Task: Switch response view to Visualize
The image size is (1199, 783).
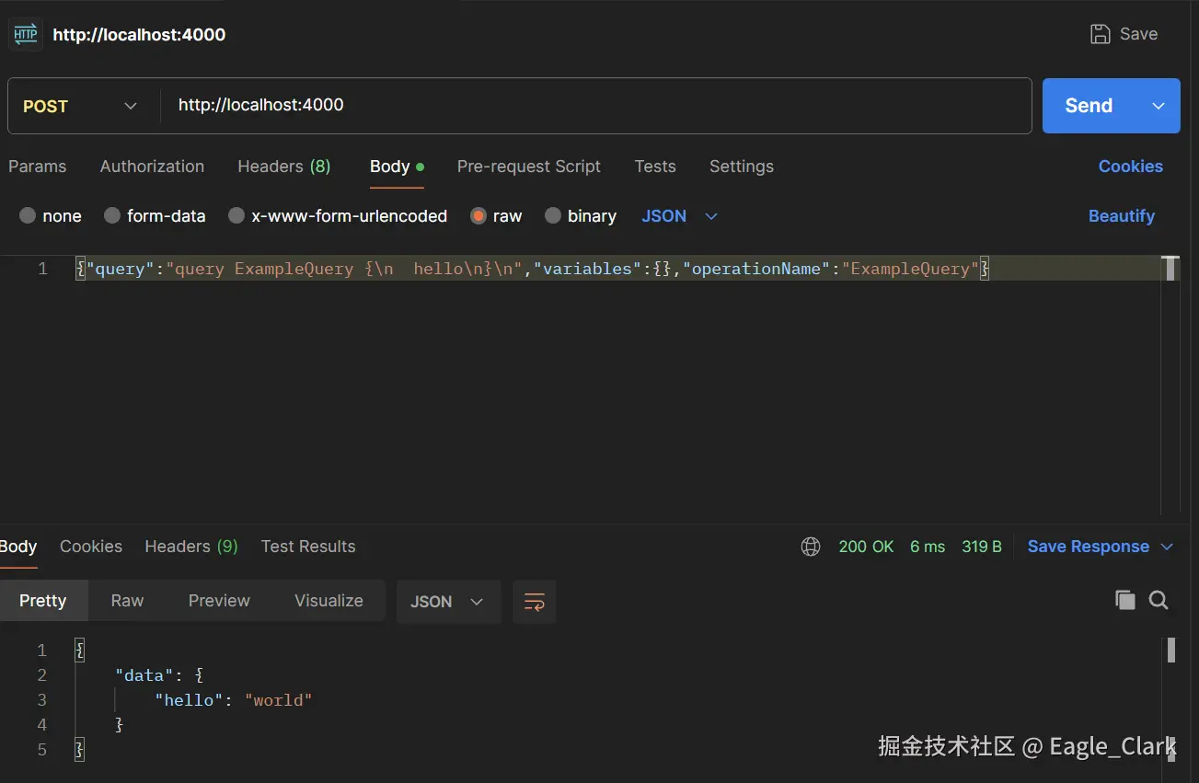Action: point(329,601)
